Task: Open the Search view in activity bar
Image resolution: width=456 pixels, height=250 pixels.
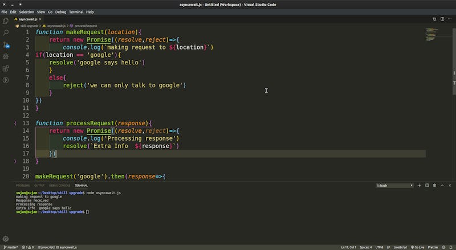Action: pyautogui.click(x=6, y=33)
